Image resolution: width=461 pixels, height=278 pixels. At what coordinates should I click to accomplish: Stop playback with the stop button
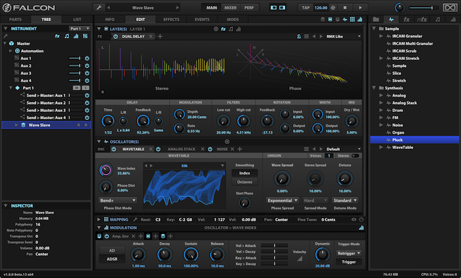(x=345, y=8)
